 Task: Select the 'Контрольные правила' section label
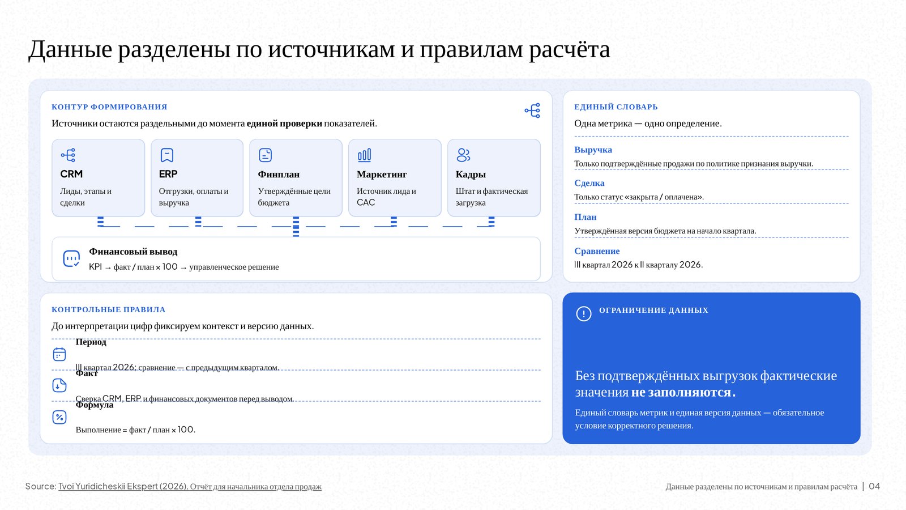click(x=109, y=309)
